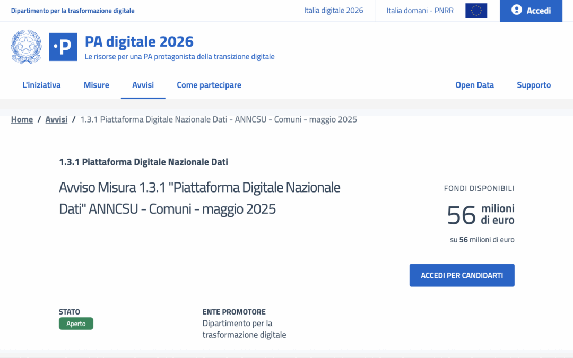Viewport: 573px width, 358px height.
Task: Open the Supporto menu item
Action: pyautogui.click(x=534, y=85)
